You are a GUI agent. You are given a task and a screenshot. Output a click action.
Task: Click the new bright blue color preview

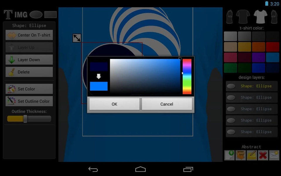pos(99,86)
